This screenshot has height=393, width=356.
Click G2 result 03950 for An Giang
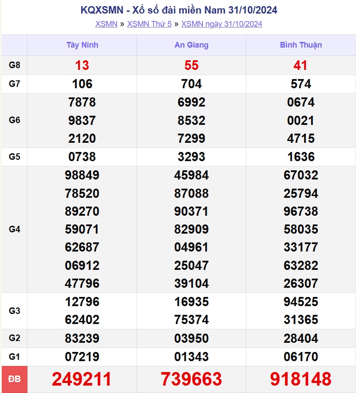(192, 338)
